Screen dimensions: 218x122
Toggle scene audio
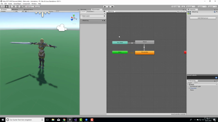pyautogui.click(x=23, y=11)
